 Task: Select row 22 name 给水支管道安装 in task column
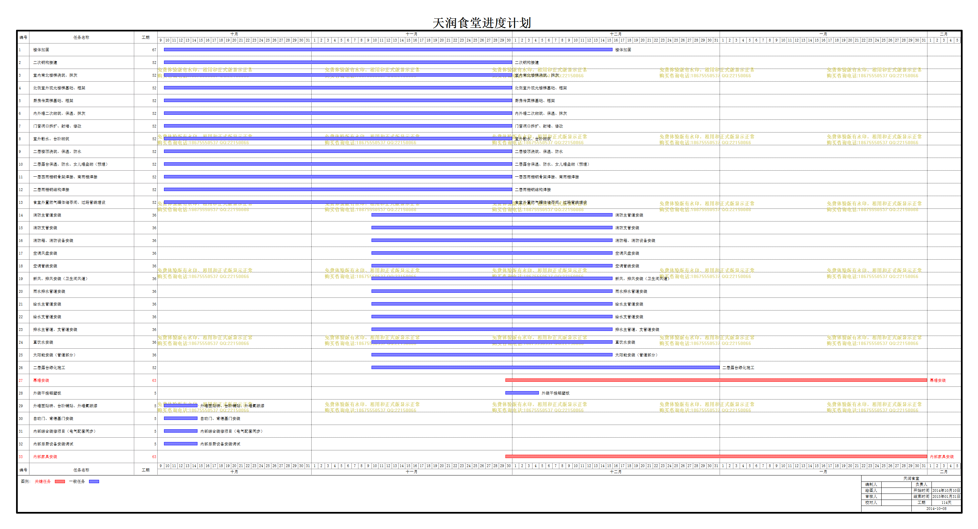[x=47, y=317]
